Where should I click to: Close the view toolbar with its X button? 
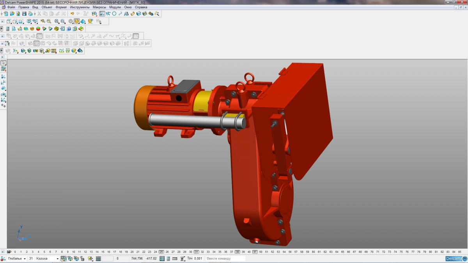pos(2,21)
